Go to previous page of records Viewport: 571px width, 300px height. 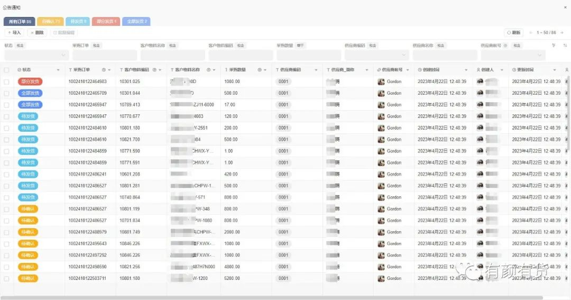530,33
